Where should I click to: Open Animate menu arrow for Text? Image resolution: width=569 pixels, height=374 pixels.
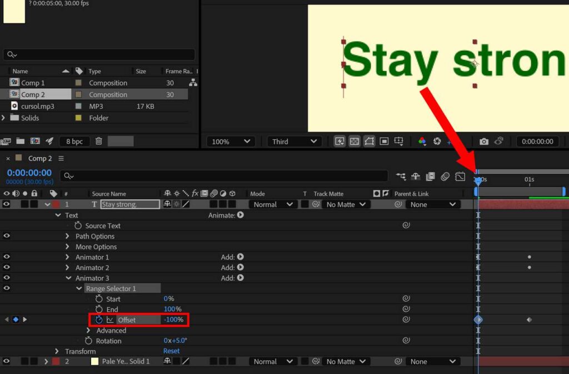(240, 215)
